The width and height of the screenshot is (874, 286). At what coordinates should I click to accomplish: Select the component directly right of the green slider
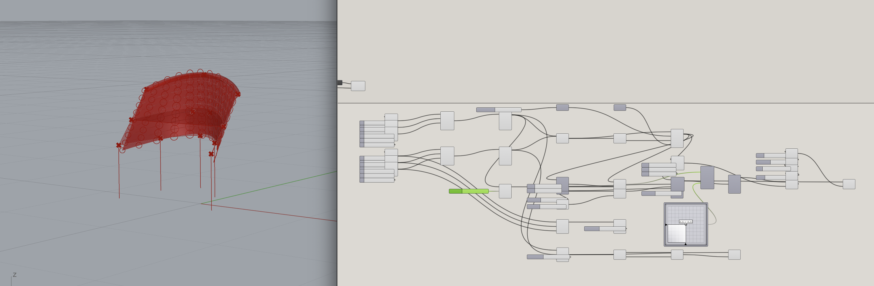pos(505,191)
